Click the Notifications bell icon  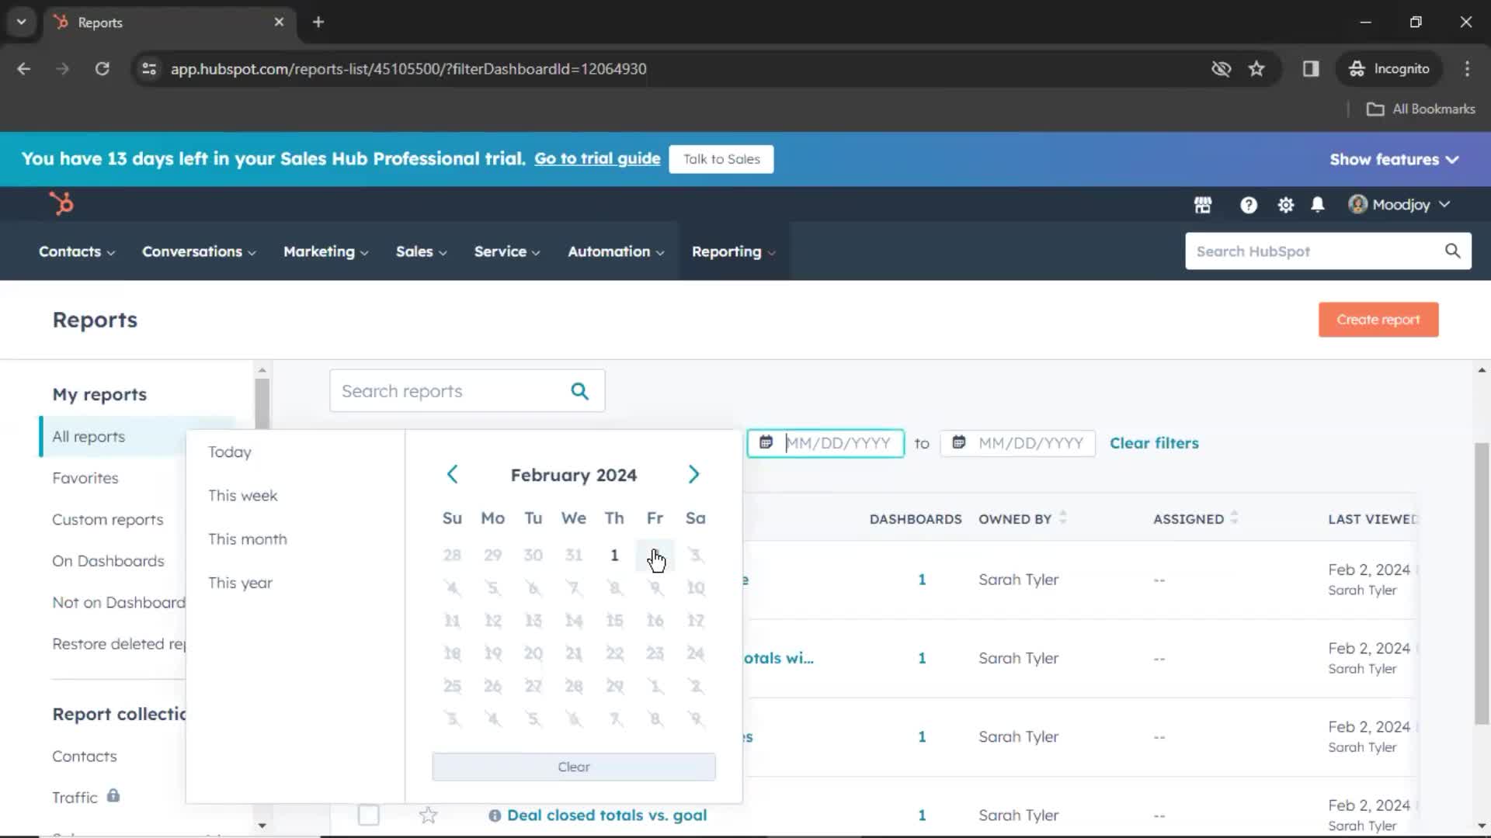tap(1318, 203)
